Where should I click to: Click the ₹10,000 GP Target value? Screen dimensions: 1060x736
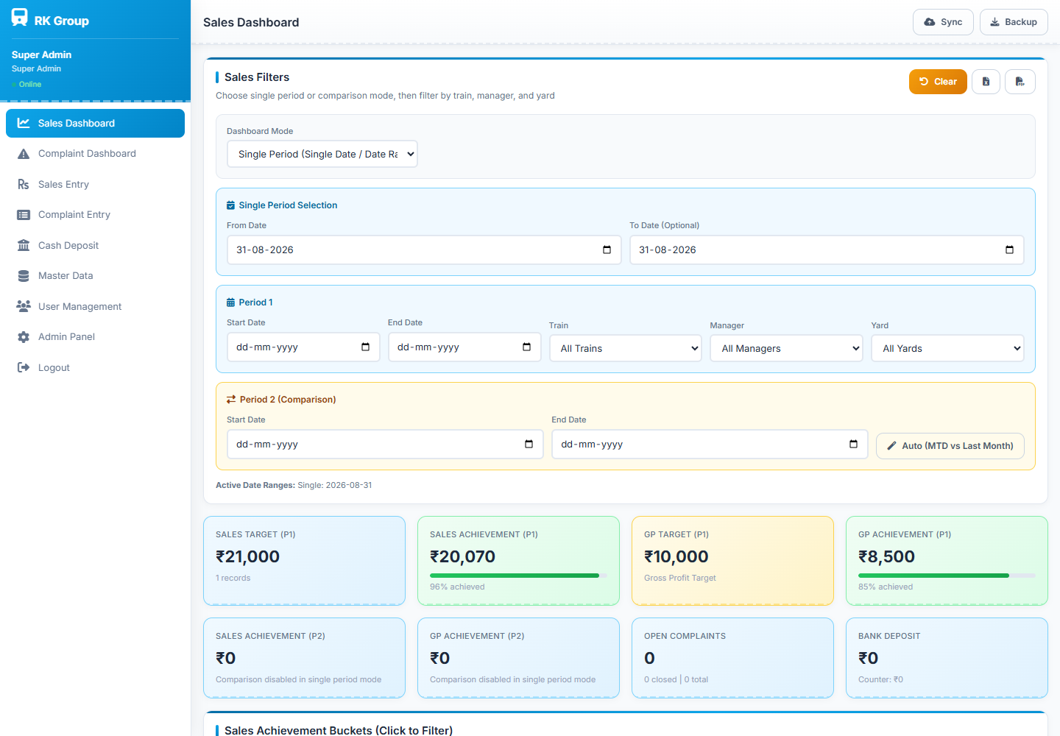(x=676, y=556)
